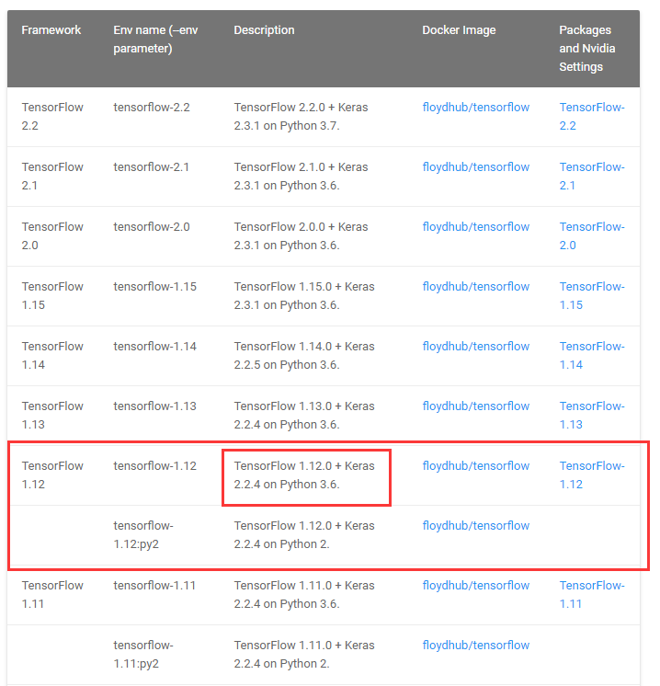Click the TensorFlow 2.0 framework cell
Screen dimensions: 660x686
(x=52, y=235)
